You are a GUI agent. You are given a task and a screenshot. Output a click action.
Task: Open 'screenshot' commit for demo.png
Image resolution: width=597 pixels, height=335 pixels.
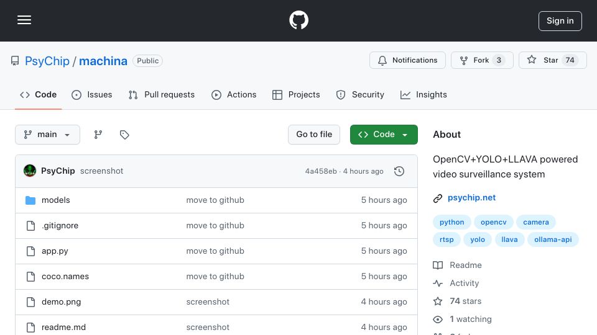208,302
